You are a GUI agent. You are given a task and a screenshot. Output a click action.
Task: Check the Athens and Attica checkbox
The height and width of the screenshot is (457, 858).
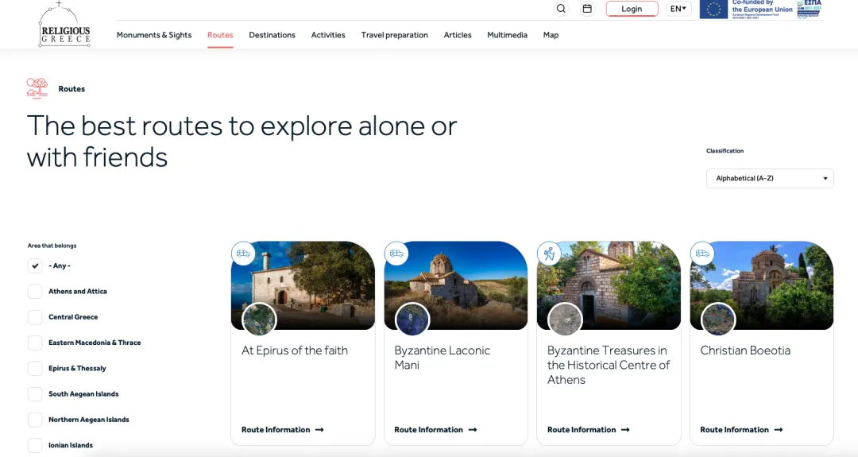click(35, 292)
